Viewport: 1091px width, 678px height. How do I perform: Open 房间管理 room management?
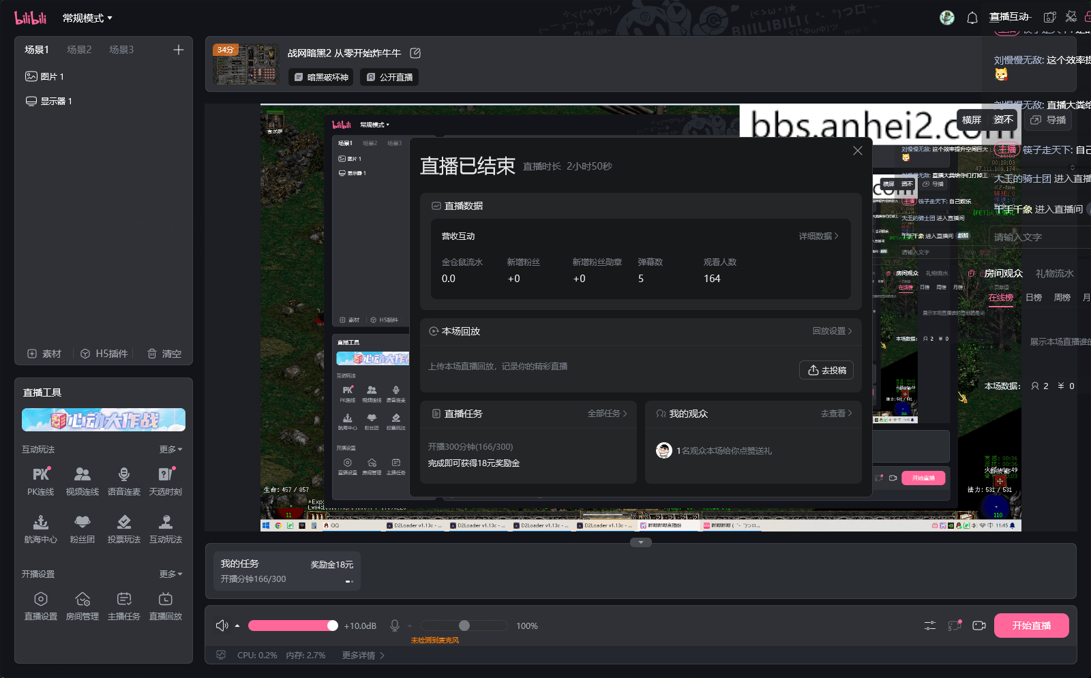[83, 606]
